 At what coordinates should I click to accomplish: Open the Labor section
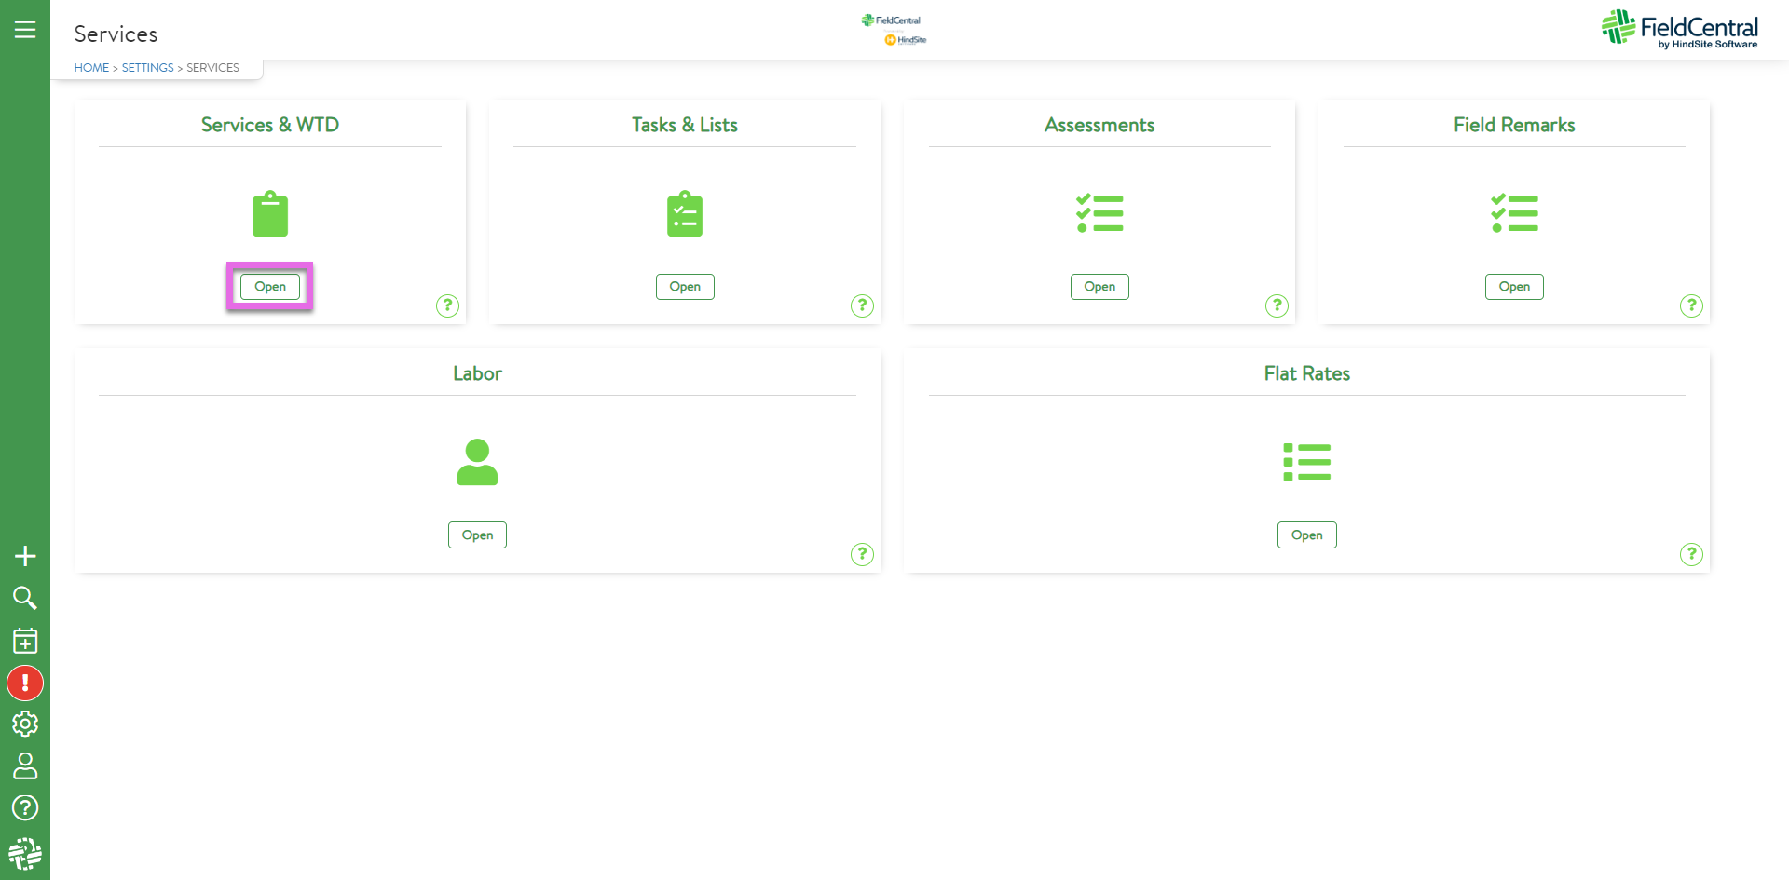pyautogui.click(x=477, y=535)
